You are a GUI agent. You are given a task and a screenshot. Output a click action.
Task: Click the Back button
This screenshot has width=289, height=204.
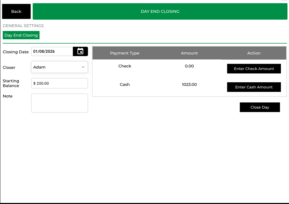pyautogui.click(x=16, y=11)
